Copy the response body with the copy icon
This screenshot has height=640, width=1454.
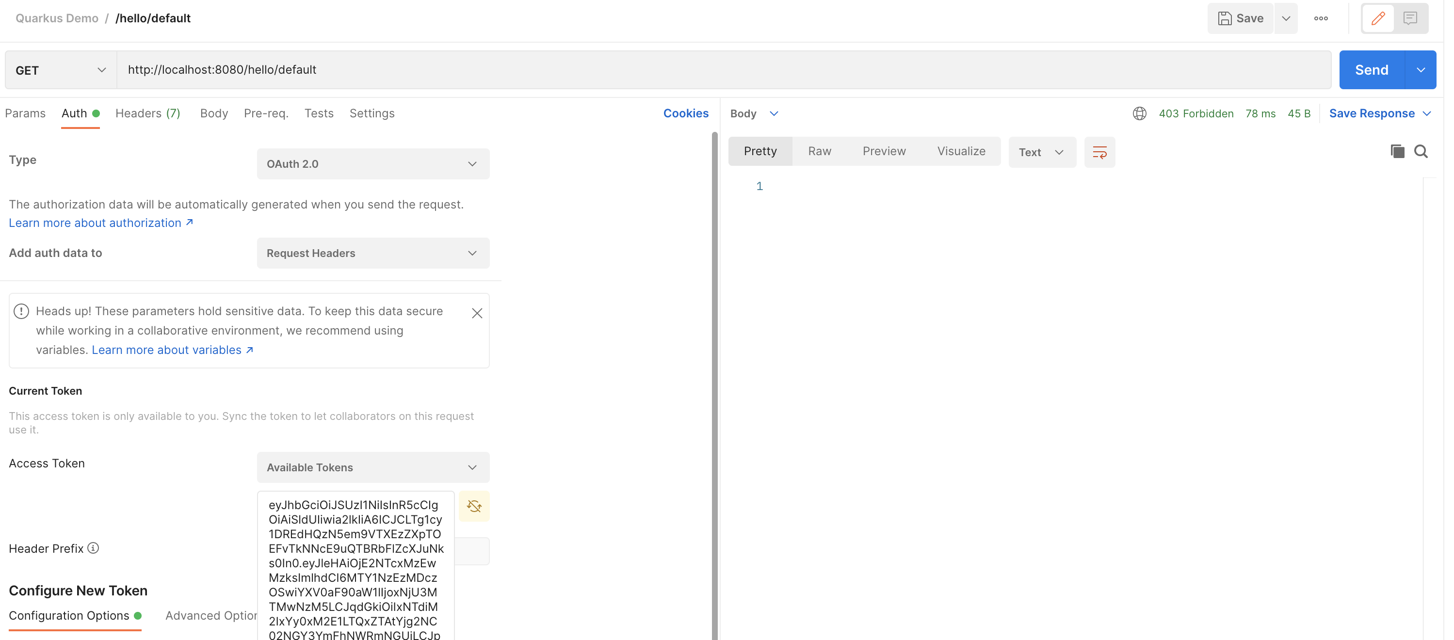click(1397, 151)
